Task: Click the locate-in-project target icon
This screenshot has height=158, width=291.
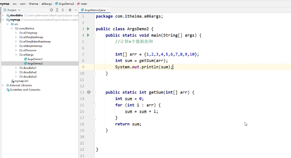Action: click(x=51, y=10)
